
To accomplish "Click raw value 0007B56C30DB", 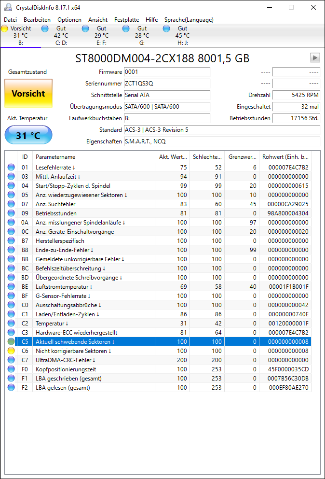I will coord(288,379).
